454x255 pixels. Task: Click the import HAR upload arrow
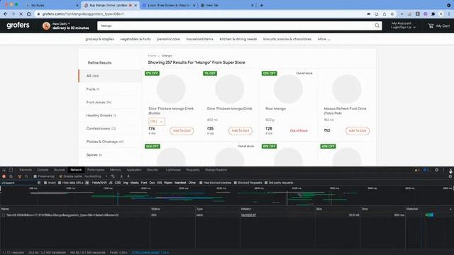point(121,176)
